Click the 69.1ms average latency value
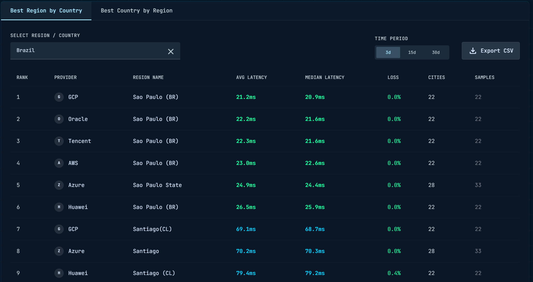 [x=246, y=229]
